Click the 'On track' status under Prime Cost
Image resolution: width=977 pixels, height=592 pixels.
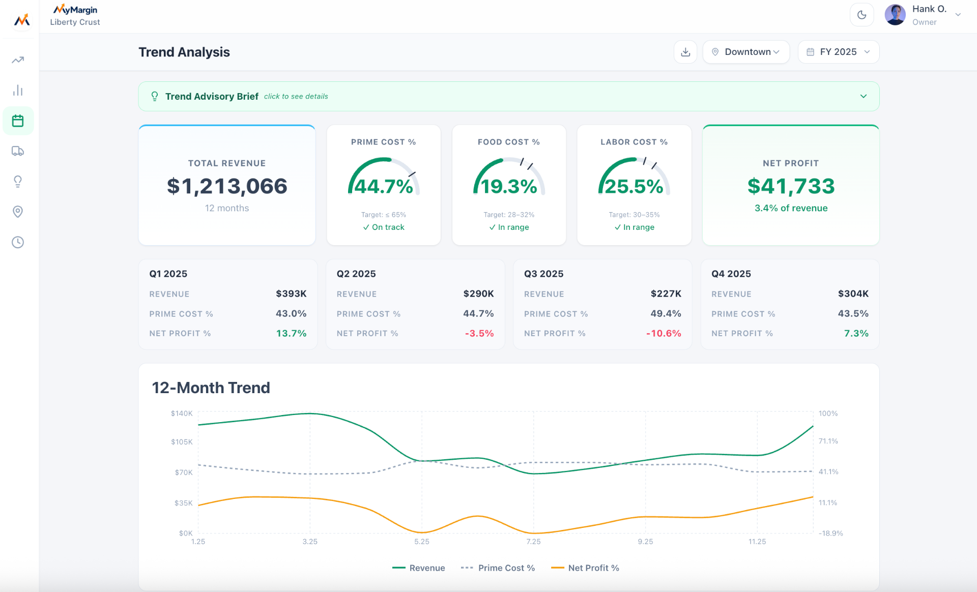pos(384,227)
